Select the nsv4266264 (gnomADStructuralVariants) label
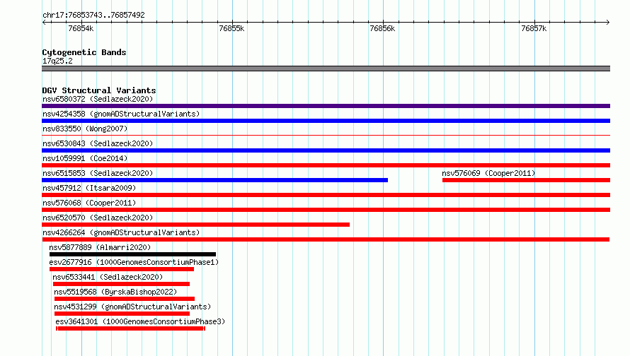 click(x=121, y=232)
